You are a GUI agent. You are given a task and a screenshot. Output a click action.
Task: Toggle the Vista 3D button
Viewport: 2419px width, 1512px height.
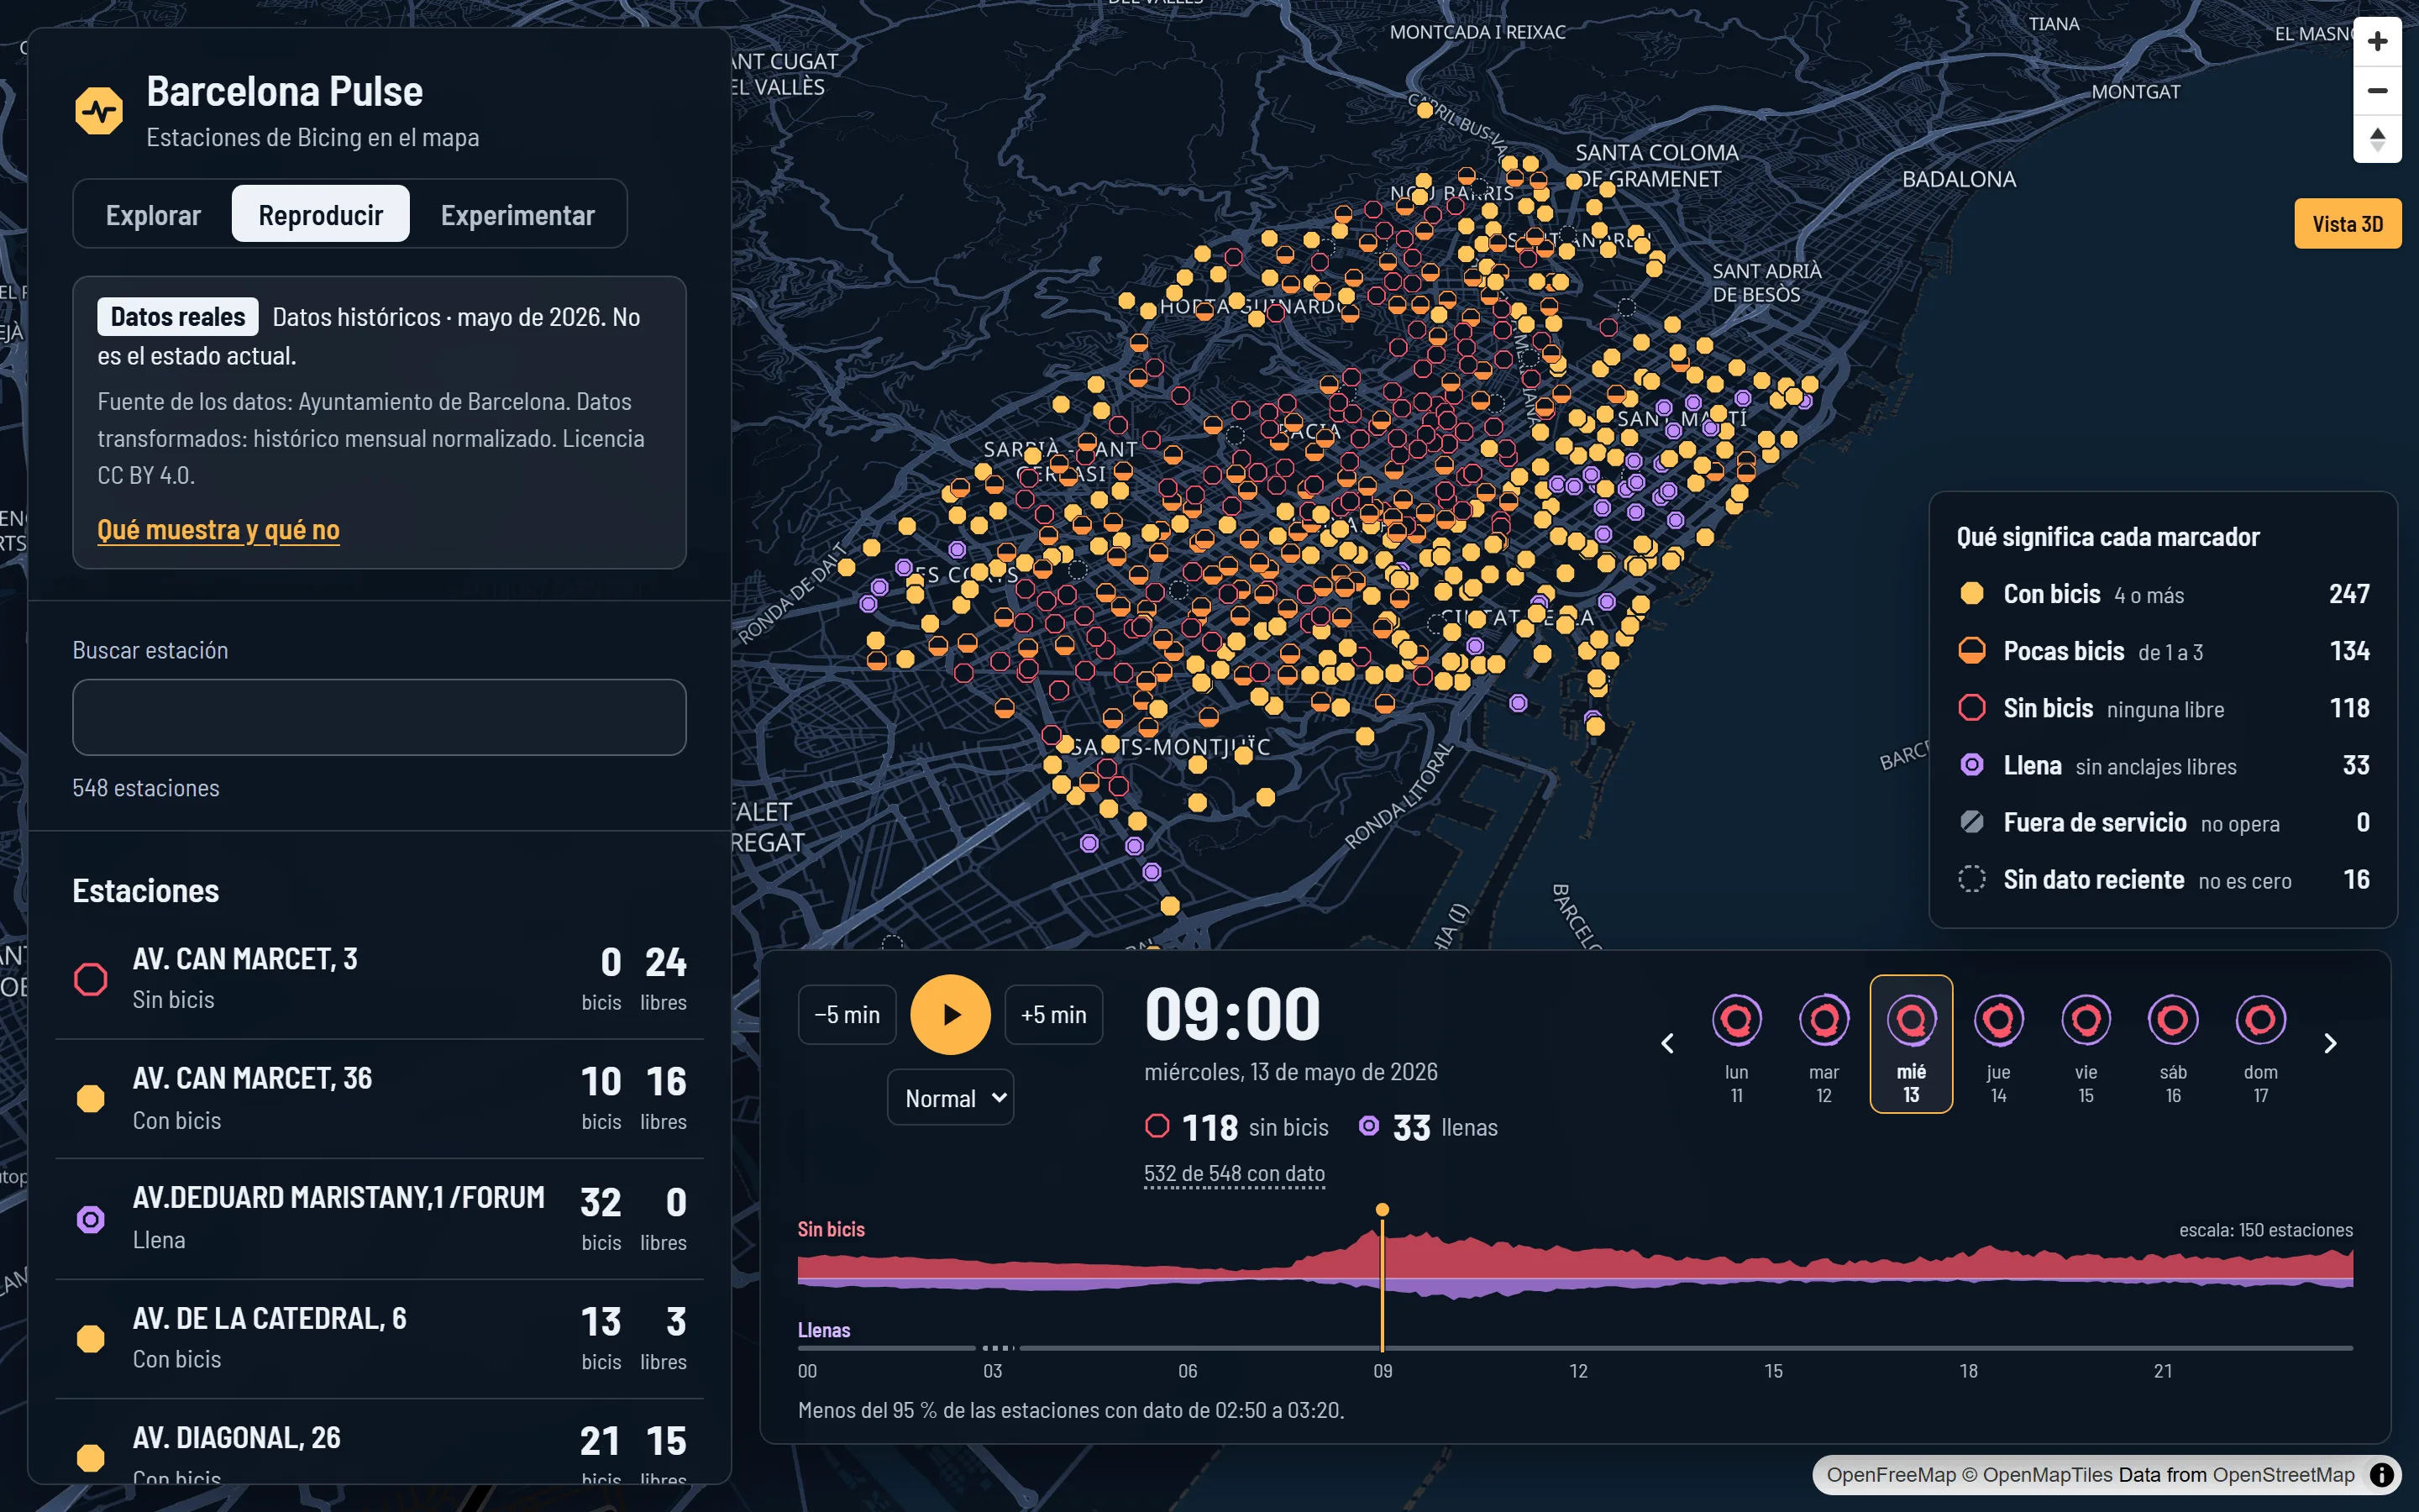tap(2347, 224)
